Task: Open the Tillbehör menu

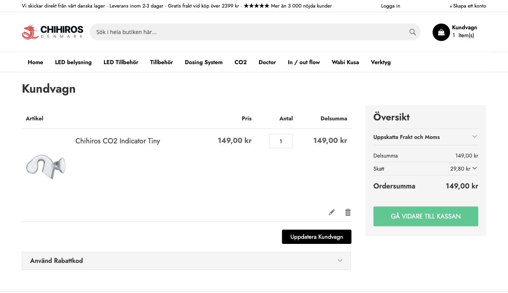Action: pyautogui.click(x=162, y=62)
